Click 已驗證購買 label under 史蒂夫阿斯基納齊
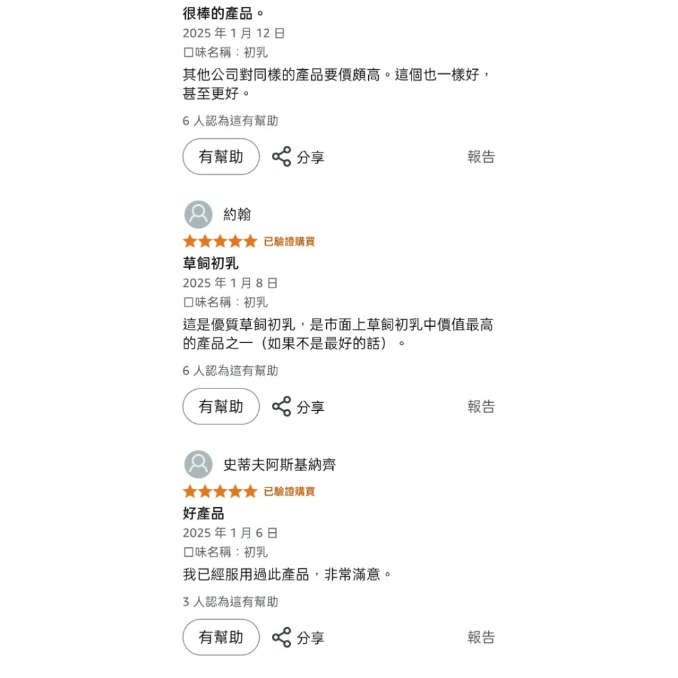This screenshot has height=678, width=678. click(x=289, y=491)
